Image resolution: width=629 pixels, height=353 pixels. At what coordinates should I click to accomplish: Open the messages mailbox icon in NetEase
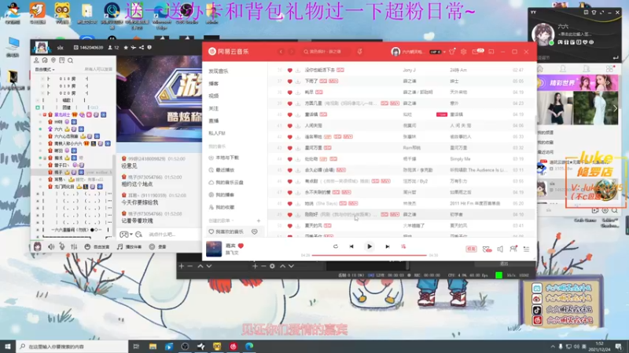tap(477, 52)
